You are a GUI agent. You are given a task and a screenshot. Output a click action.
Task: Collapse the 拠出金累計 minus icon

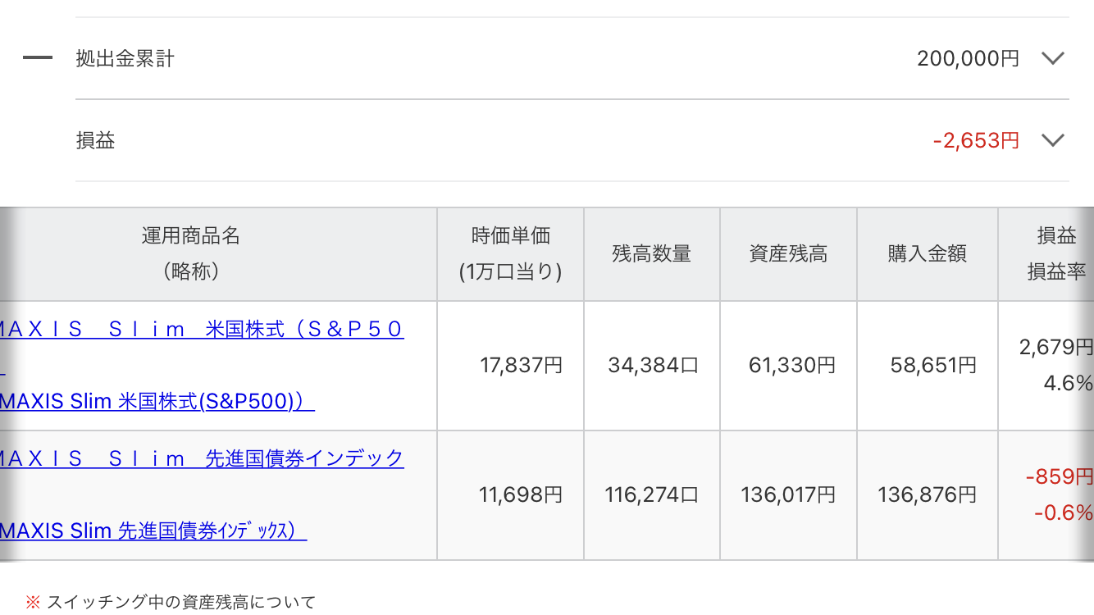point(38,58)
